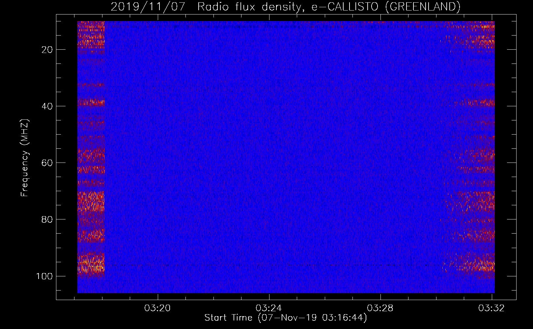533x329 pixels.
Task: Click the 'Start Time (07-Nov-19 03:16:44)' label
Action: [x=286, y=318]
